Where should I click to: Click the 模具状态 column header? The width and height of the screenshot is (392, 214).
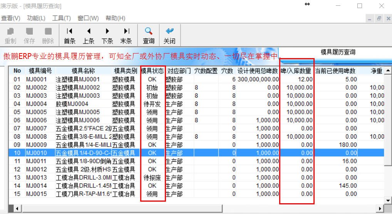152,71
